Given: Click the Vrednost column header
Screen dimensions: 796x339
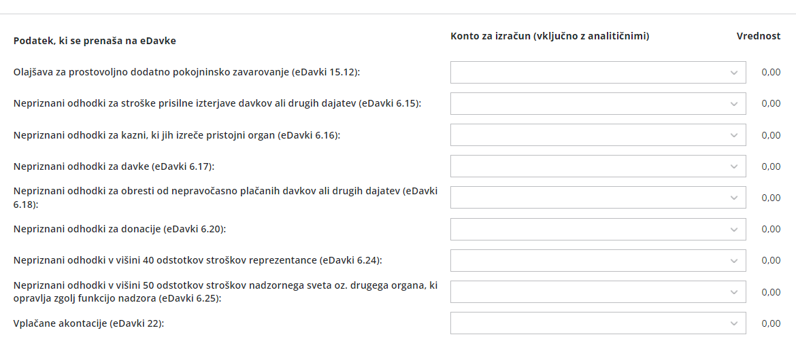Looking at the screenshot, I should [x=759, y=36].
